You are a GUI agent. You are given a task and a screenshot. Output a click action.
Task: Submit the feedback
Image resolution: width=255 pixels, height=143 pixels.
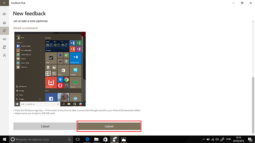point(109,126)
